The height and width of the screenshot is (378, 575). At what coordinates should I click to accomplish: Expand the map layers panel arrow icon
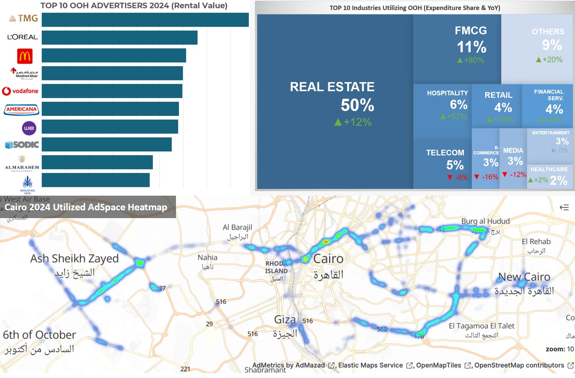[564, 207]
